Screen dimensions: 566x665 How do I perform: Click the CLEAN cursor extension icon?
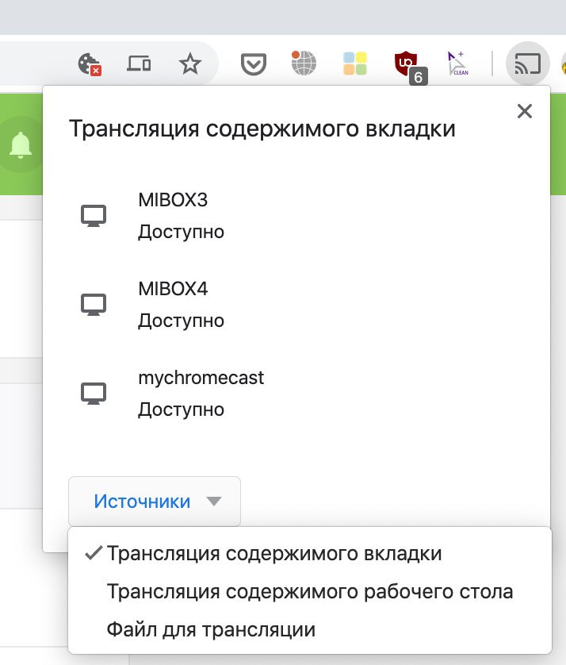457,63
